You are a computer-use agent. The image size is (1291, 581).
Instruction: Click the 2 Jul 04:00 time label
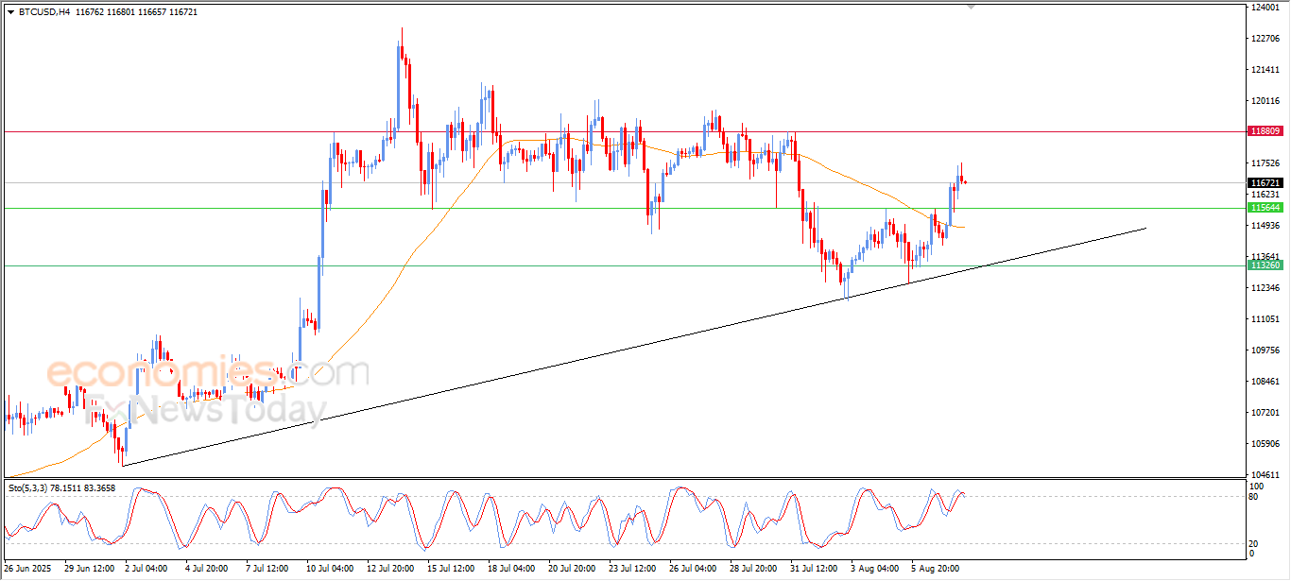146,569
